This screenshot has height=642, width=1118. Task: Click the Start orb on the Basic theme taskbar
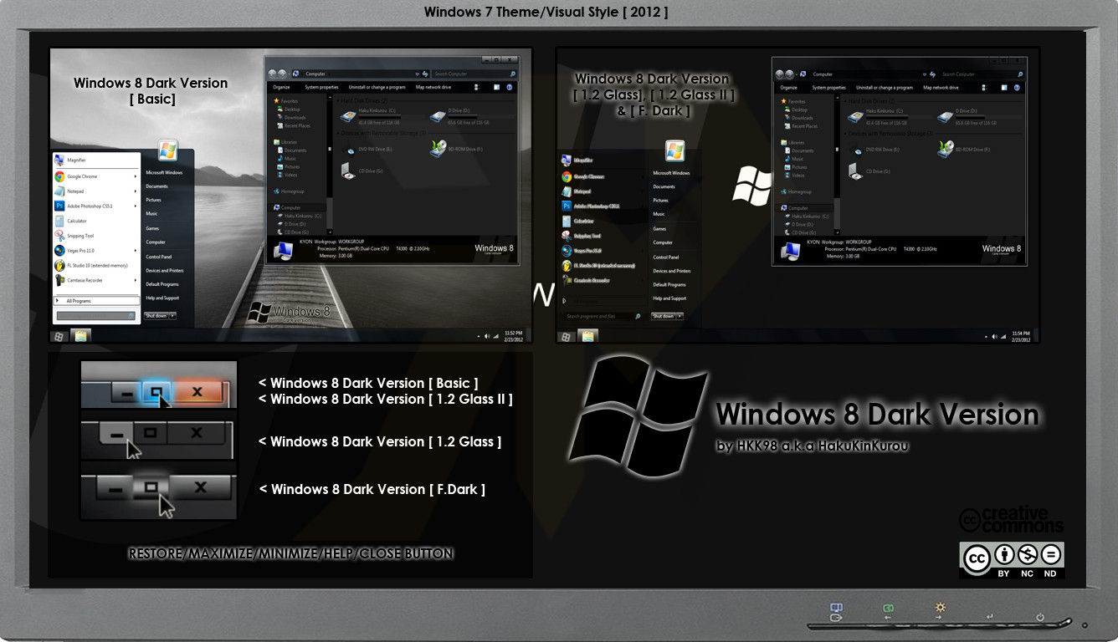tap(59, 336)
